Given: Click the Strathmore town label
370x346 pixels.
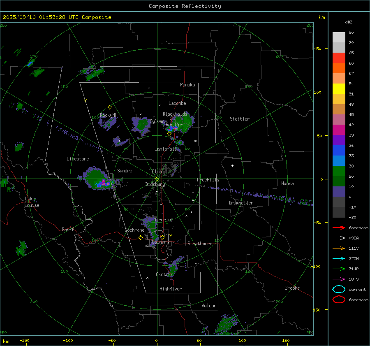Looking at the screenshot, I should tap(200, 244).
